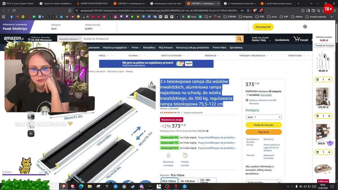338x190 pixels.
Task: Click the gift card banner 'Nie jest za późno'
Action: tap(156, 64)
